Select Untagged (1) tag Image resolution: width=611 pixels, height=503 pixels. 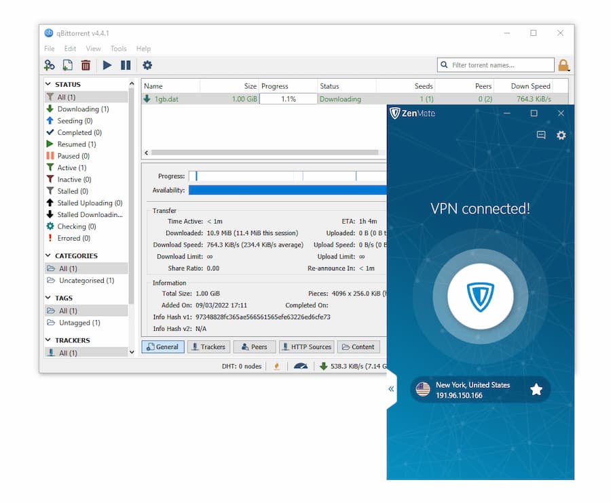(86, 323)
